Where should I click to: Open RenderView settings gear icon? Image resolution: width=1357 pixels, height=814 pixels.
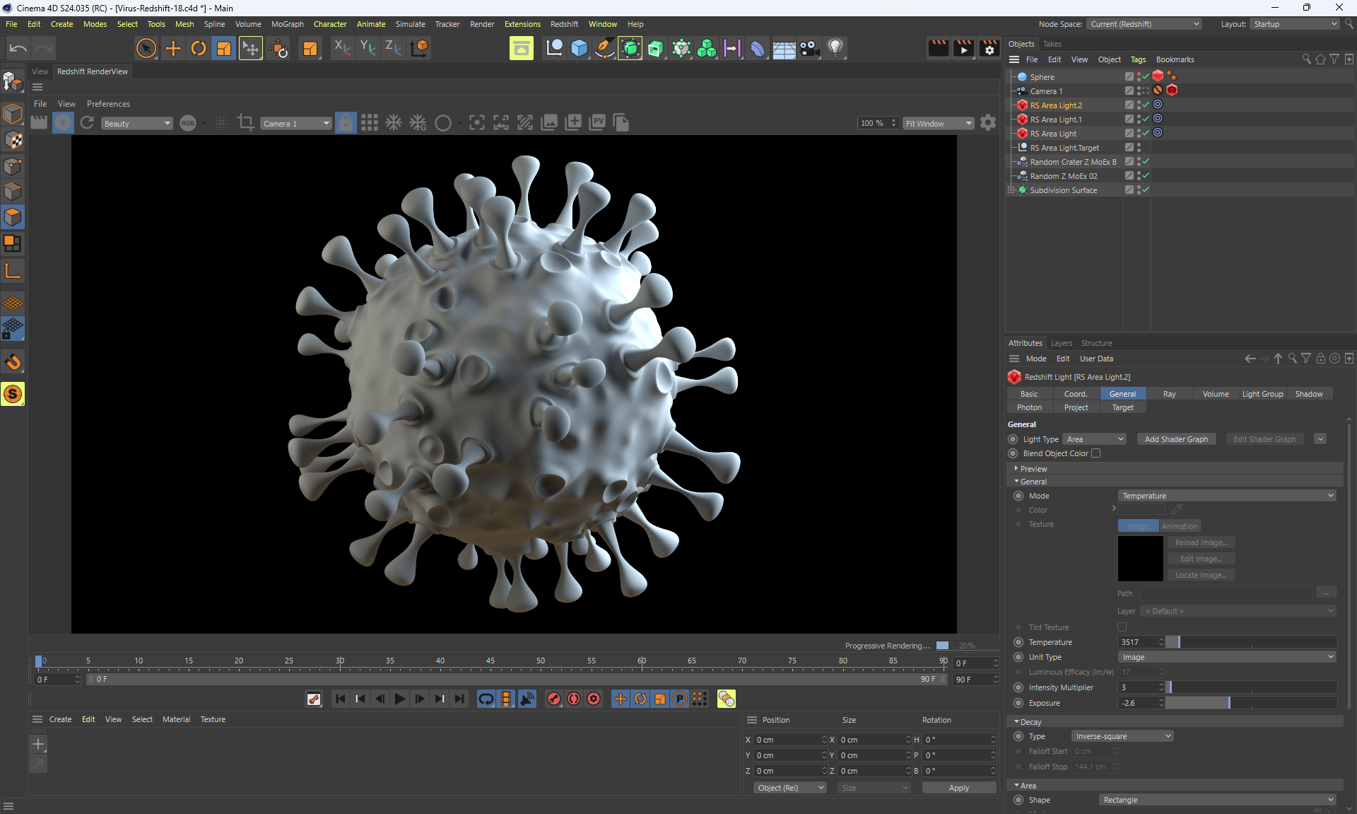(x=988, y=123)
